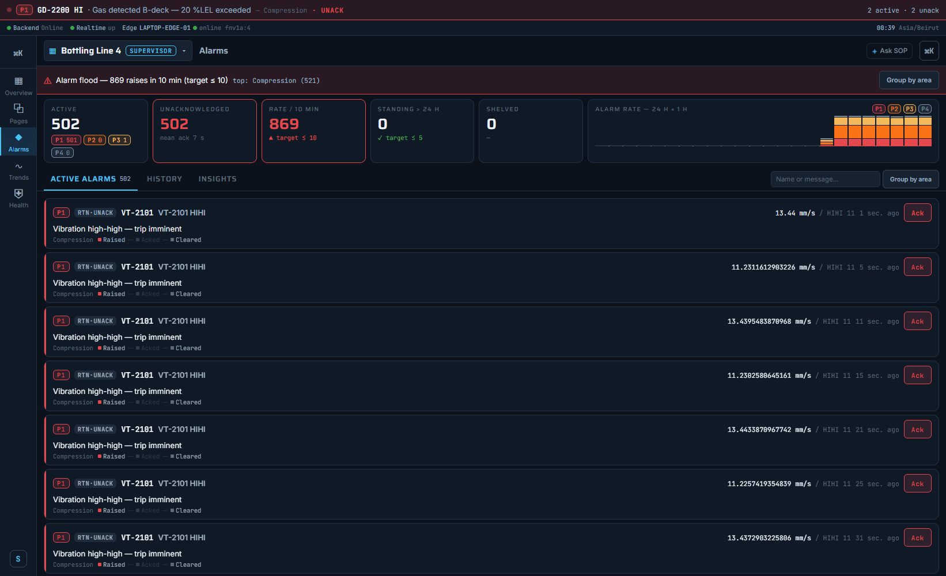946x576 pixels.
Task: Focus the Name or message search field
Action: click(x=825, y=179)
